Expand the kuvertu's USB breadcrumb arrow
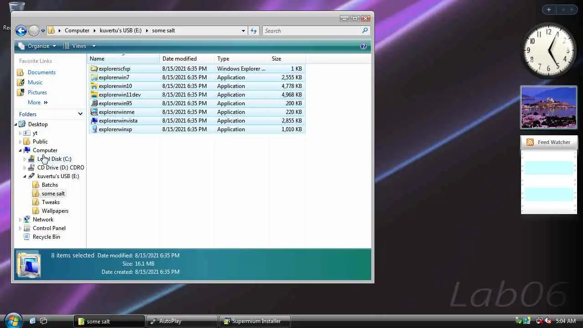Image resolution: width=583 pixels, height=328 pixels. [x=147, y=31]
